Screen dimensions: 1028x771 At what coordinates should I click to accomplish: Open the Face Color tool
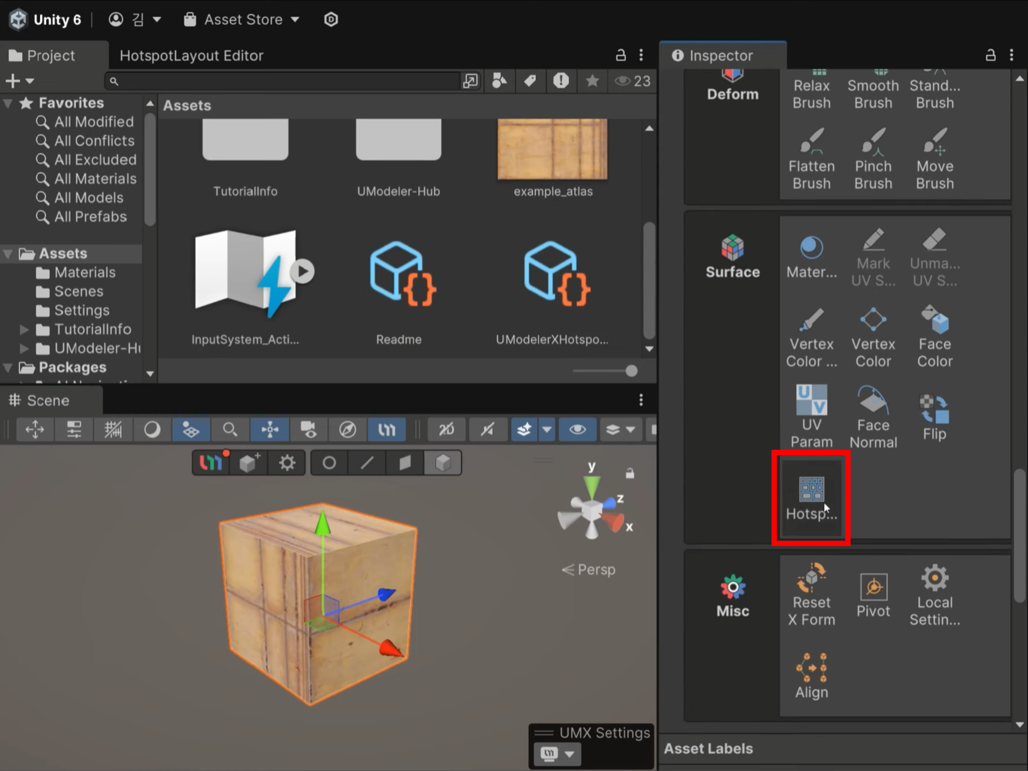coord(934,337)
